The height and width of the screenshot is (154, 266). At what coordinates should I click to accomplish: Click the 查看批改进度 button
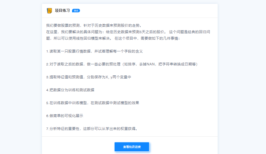pos(132,147)
